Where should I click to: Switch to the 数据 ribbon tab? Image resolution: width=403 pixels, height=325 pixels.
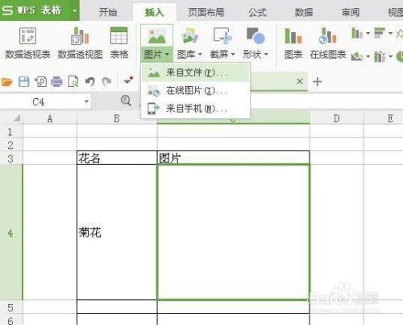(304, 12)
